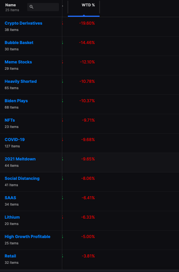Open the Lithium list
Screen dimensions: 179x272
pos(12,217)
